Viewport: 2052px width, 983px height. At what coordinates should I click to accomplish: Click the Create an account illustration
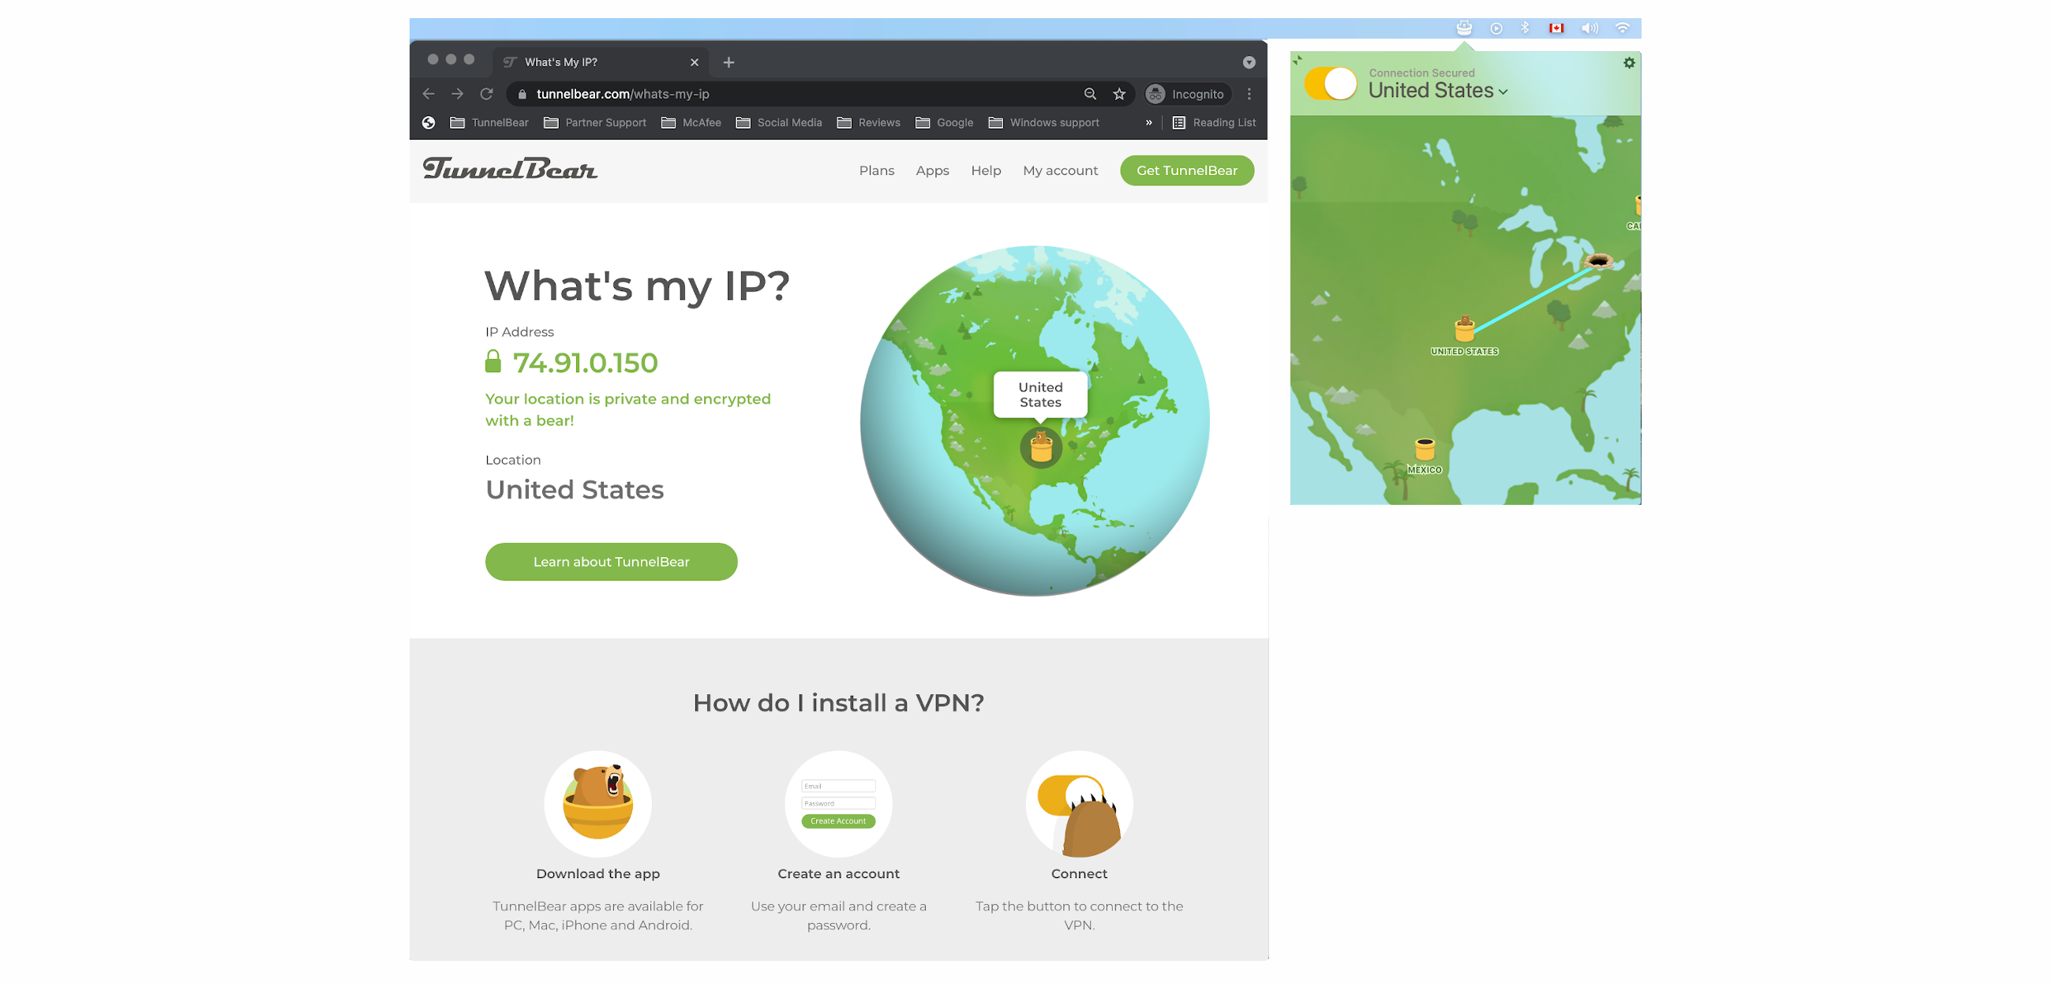pyautogui.click(x=838, y=804)
